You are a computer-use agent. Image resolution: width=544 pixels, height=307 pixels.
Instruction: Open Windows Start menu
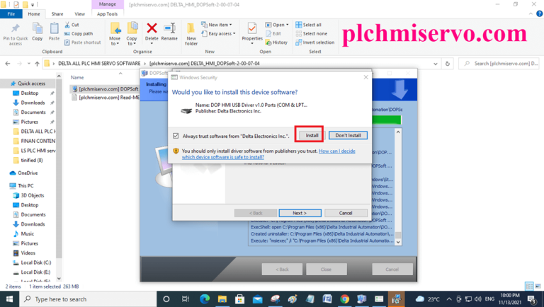click(x=9, y=299)
